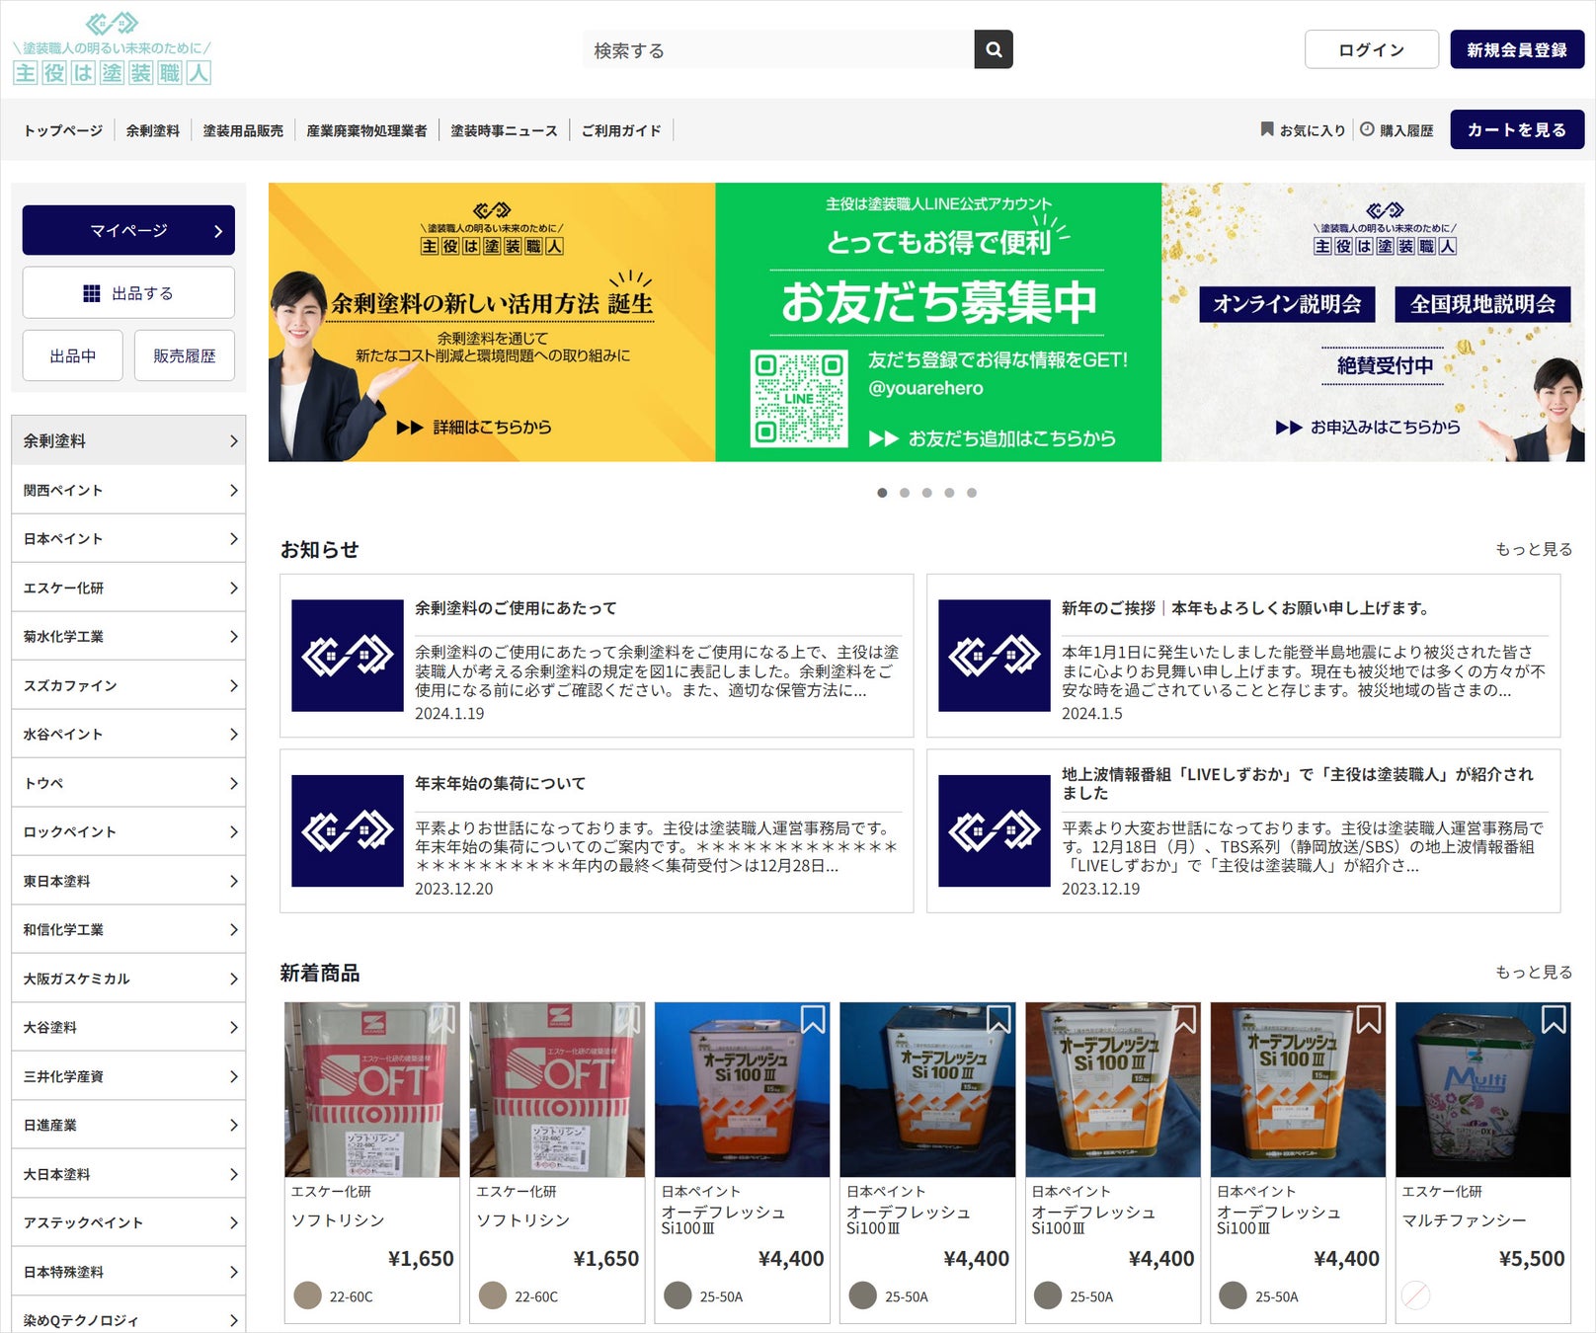Viewport: 1596px width, 1333px height.
Task: Show the first carousel slide dot
Action: click(882, 493)
